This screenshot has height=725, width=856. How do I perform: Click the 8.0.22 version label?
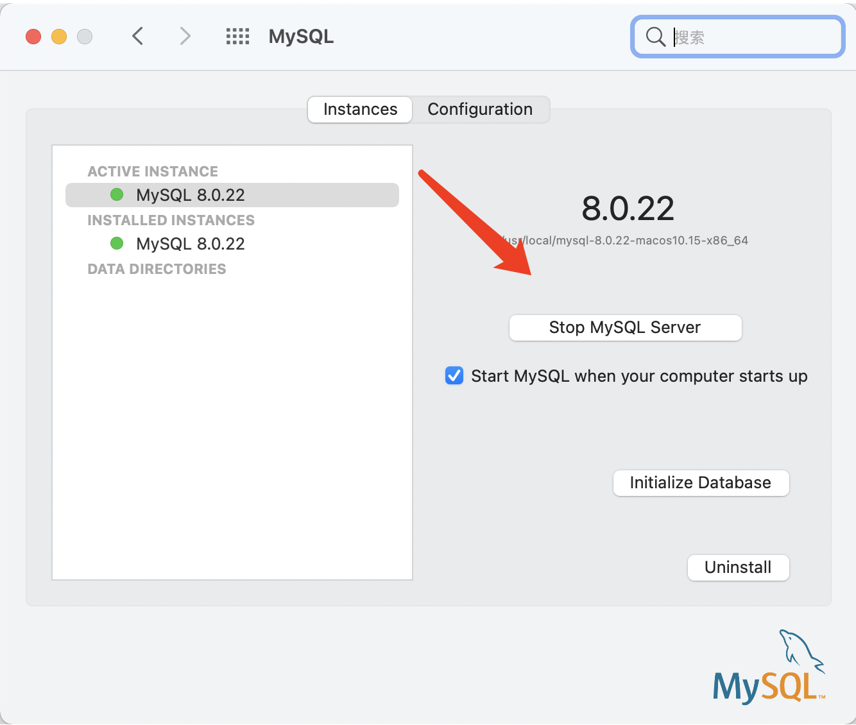pyautogui.click(x=628, y=208)
